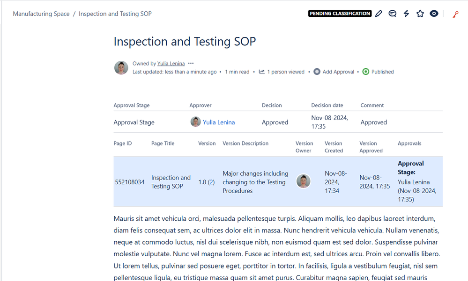Click the owner avatar near title
The width and height of the screenshot is (468, 281).
[x=121, y=68]
